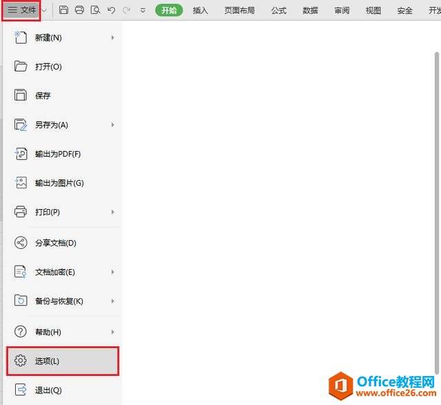This screenshot has width=441, height=405.
Task: Switch to the 视图 tab
Action: tap(373, 11)
